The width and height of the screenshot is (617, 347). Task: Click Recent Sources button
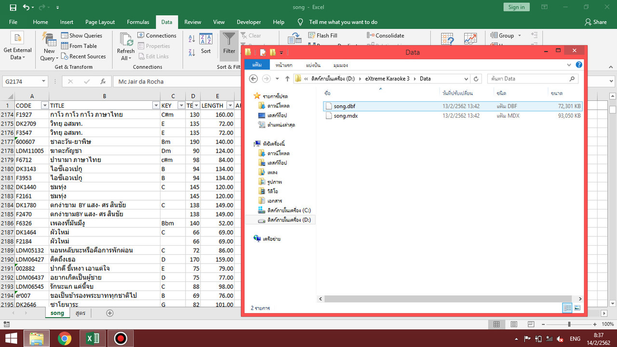point(83,56)
